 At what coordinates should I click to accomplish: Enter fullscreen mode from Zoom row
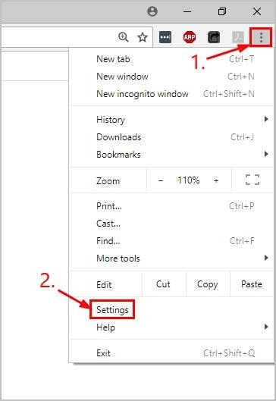coord(252,180)
